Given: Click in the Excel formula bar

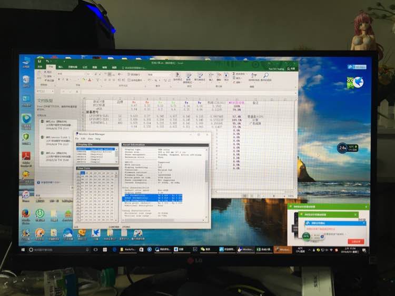Looking at the screenshot, I should 186,92.
